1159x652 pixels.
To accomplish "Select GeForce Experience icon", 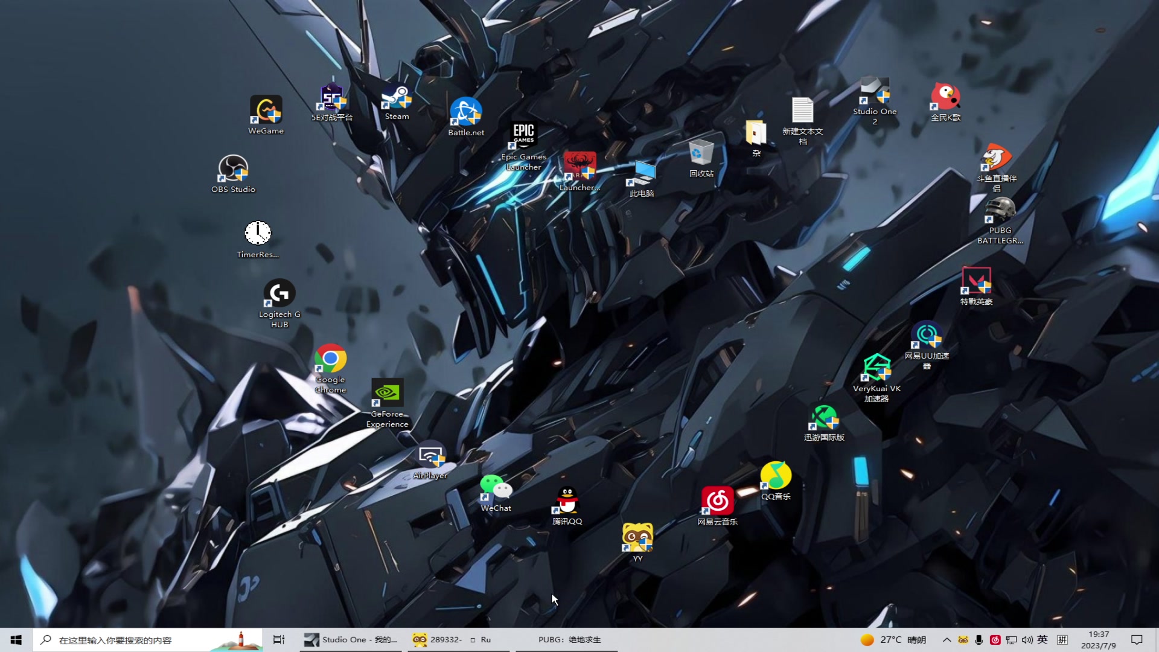I will point(387,403).
